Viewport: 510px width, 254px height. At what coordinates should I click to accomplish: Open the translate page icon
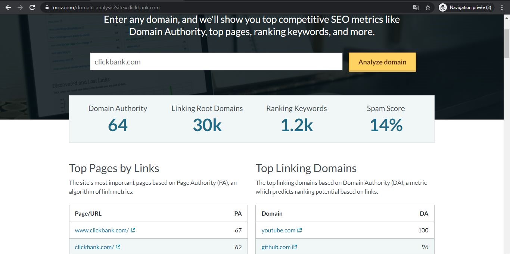click(x=416, y=7)
